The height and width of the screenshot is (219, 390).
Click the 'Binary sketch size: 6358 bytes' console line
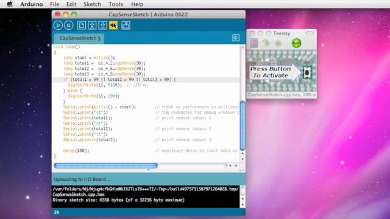[118, 200]
